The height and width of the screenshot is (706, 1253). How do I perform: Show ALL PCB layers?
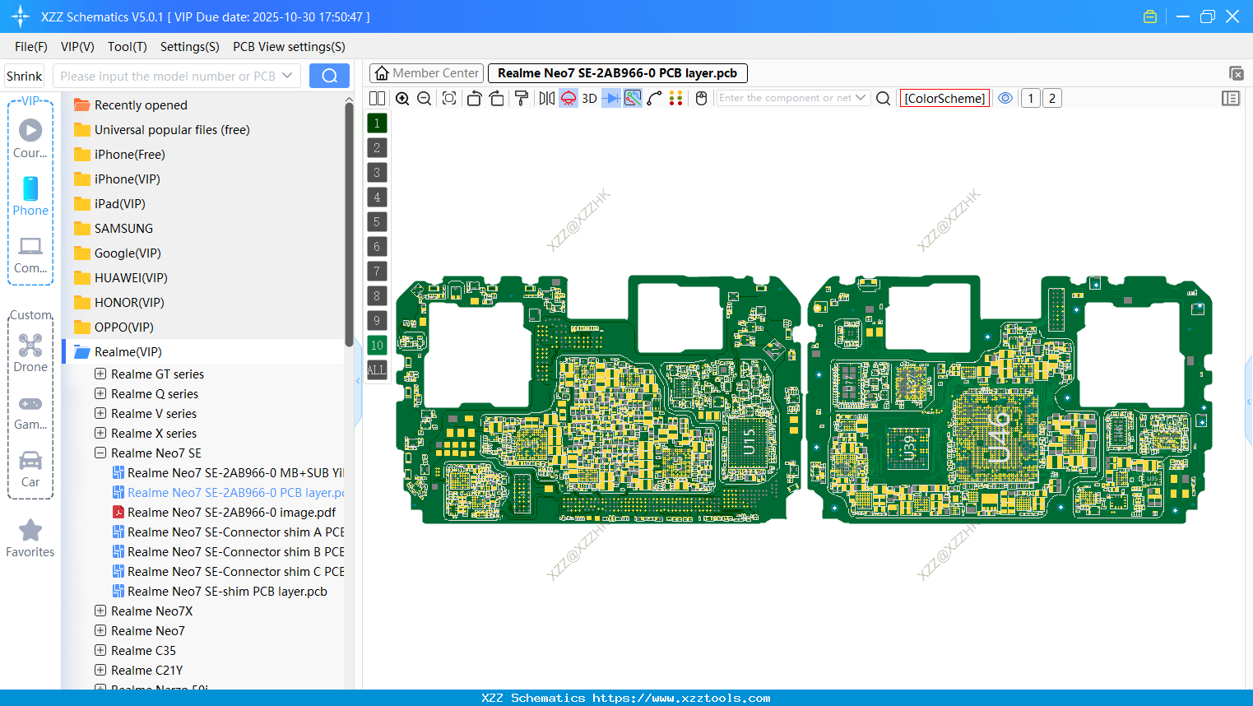point(377,369)
